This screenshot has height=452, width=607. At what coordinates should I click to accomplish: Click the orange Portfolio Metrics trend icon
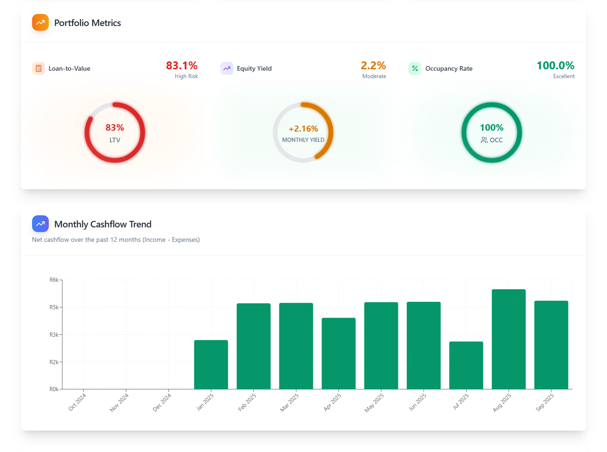tap(40, 22)
